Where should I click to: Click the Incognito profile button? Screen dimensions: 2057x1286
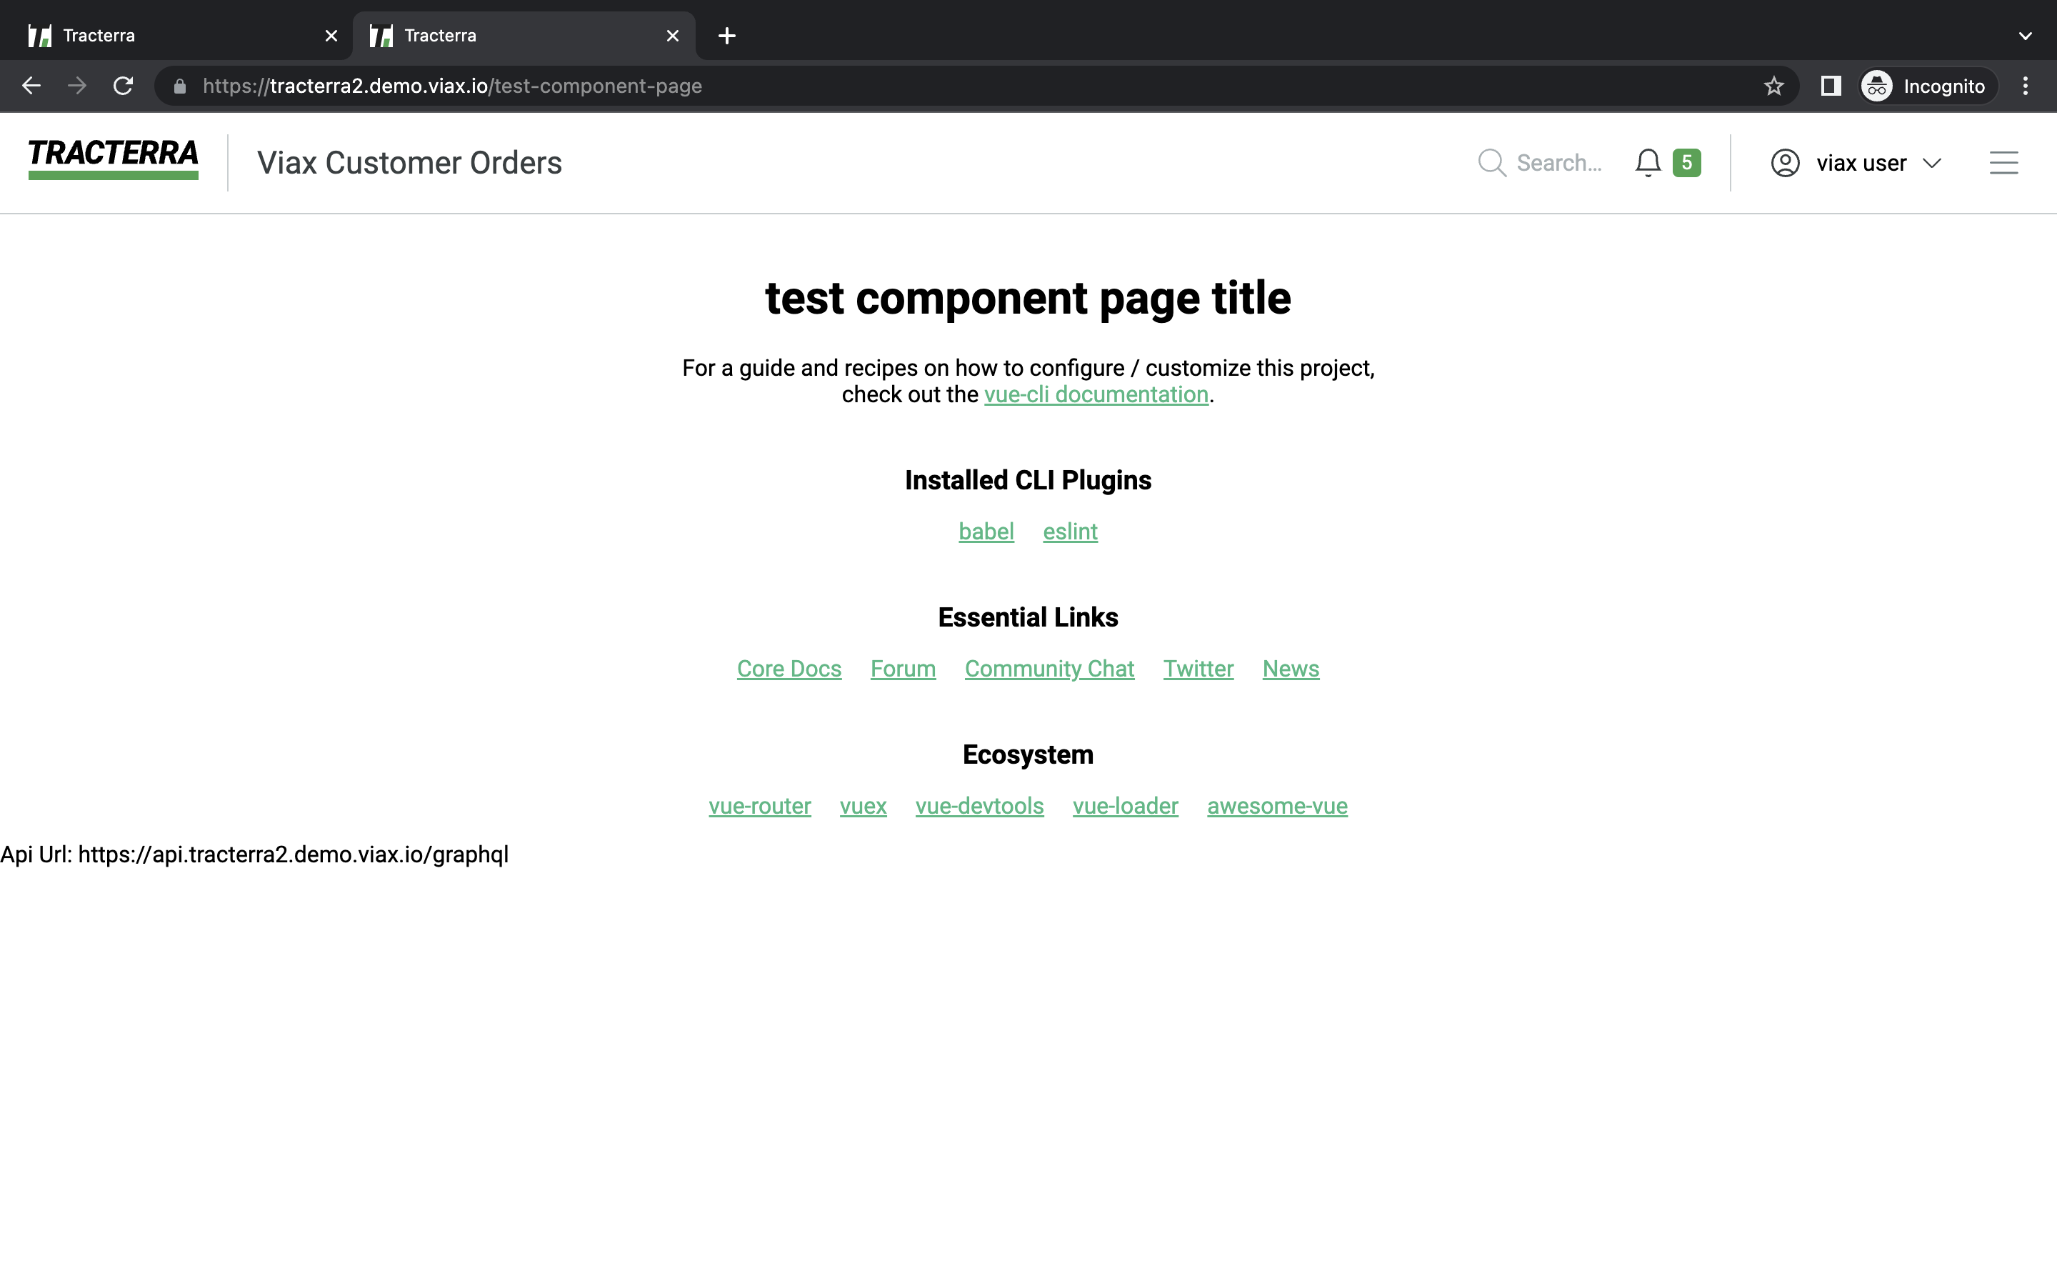click(x=1927, y=86)
